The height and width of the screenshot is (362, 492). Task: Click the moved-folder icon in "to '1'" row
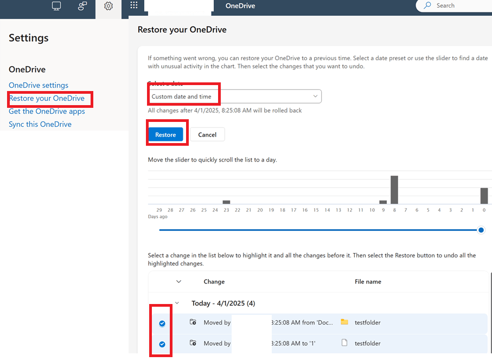(193, 343)
